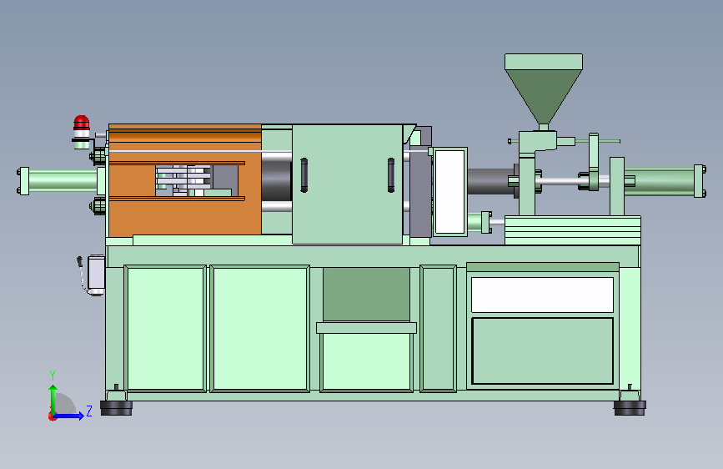Select the dark gray injection barrel
This screenshot has width=723, height=469.
[x=491, y=181]
